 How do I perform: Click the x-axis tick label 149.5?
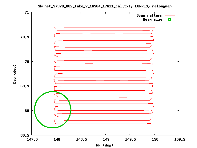131,139
